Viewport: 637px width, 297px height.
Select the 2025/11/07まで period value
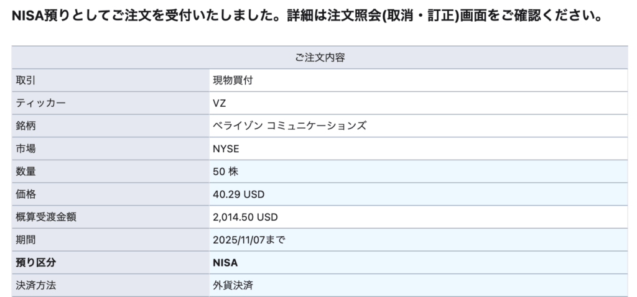[249, 240]
